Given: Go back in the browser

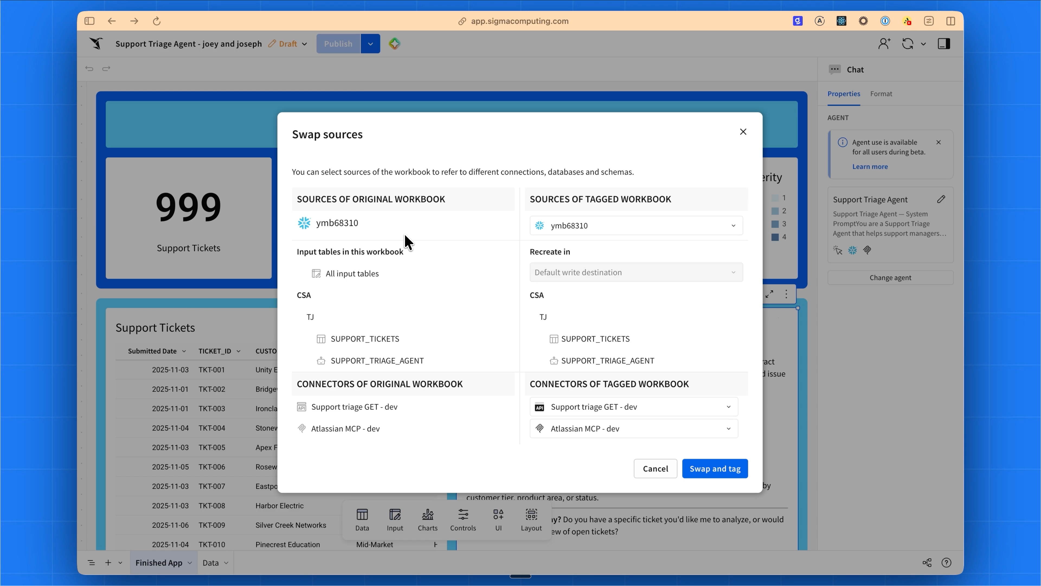Looking at the screenshot, I should coord(111,21).
